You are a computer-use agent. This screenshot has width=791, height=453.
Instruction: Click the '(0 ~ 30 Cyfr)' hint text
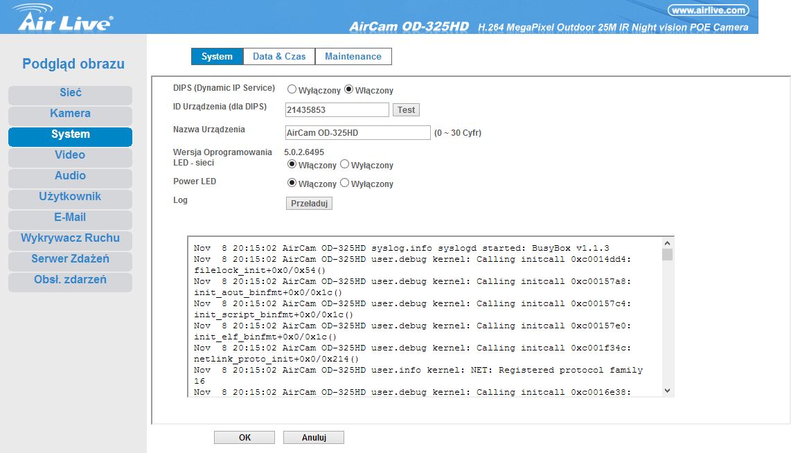tap(458, 133)
